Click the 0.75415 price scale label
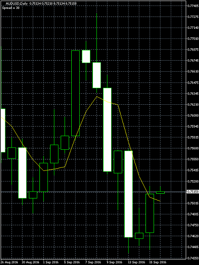 (x=193, y=170)
